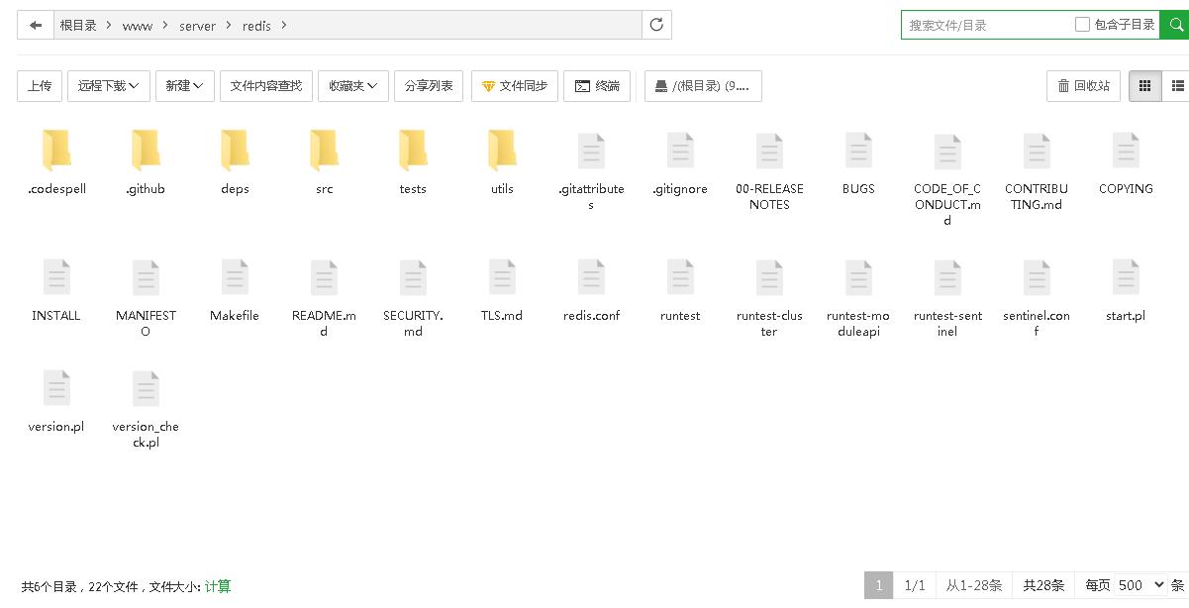Select the redis.conf file icon
Viewport: 1189px width, 608px height.
[591, 277]
